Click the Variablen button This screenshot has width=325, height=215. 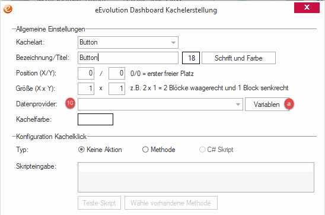click(x=267, y=105)
